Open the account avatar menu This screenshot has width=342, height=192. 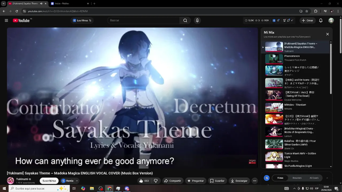tap(331, 21)
